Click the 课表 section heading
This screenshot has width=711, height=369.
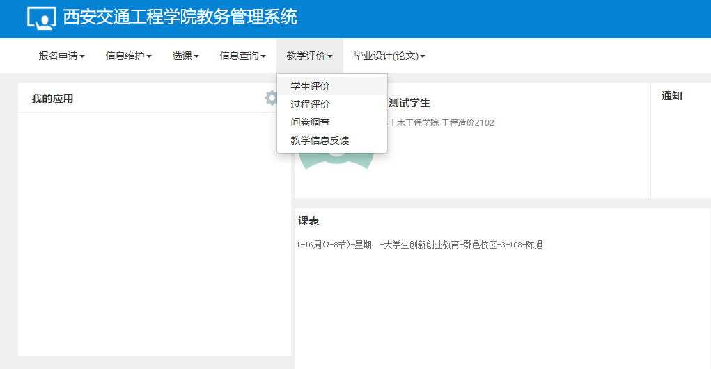pos(308,220)
